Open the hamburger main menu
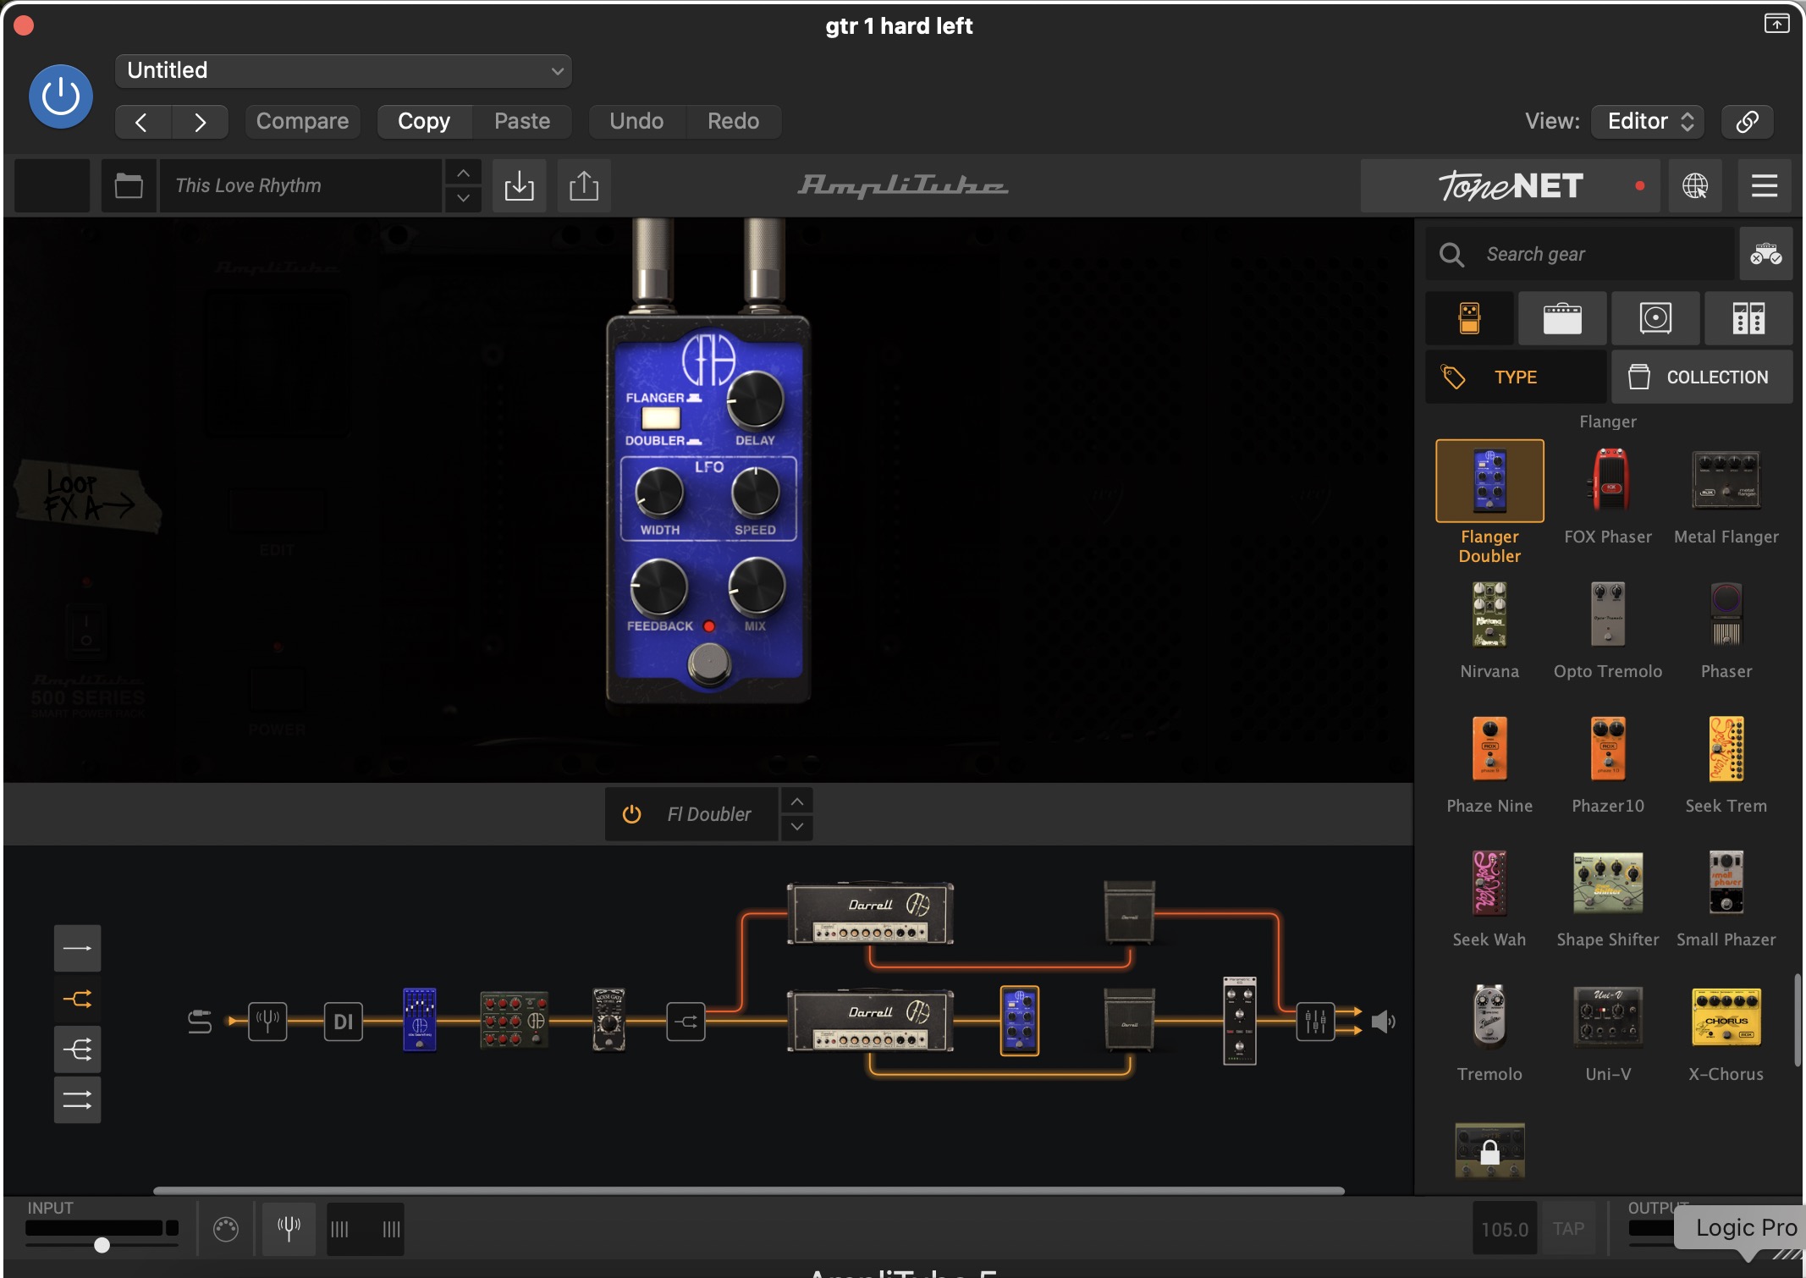Image resolution: width=1806 pixels, height=1278 pixels. click(1765, 185)
